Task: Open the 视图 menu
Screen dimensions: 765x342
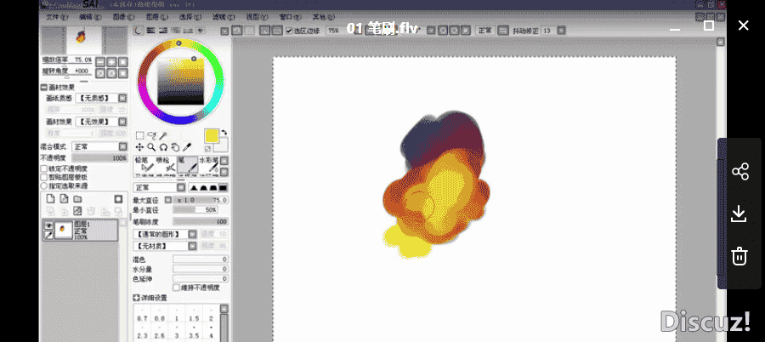Action: (x=256, y=17)
